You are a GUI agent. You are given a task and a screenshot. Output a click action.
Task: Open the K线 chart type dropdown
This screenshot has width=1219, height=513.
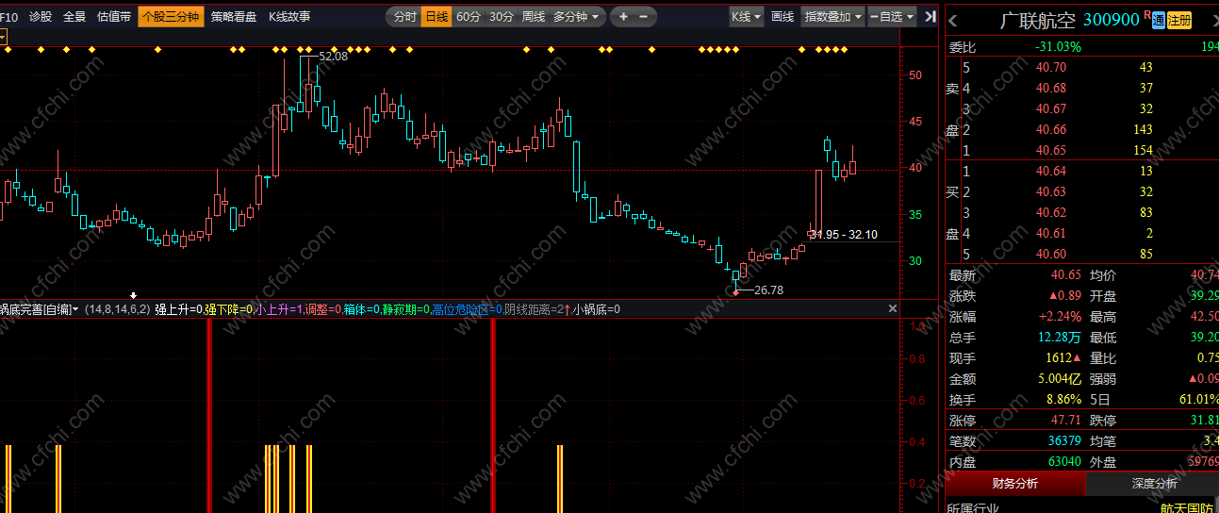pyautogui.click(x=747, y=17)
